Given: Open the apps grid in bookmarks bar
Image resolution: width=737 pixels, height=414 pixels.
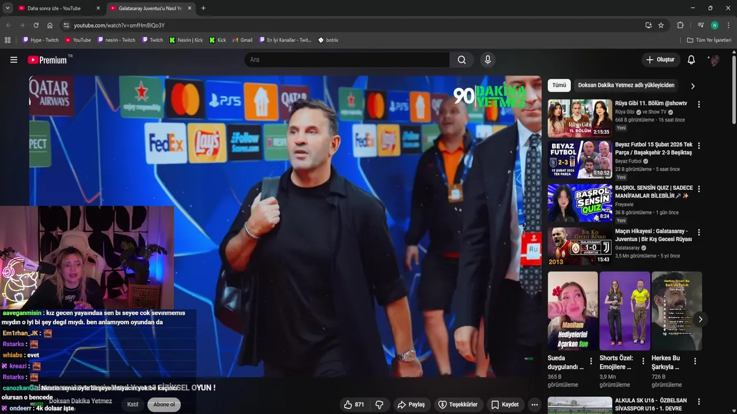Looking at the screenshot, I should pos(7,40).
